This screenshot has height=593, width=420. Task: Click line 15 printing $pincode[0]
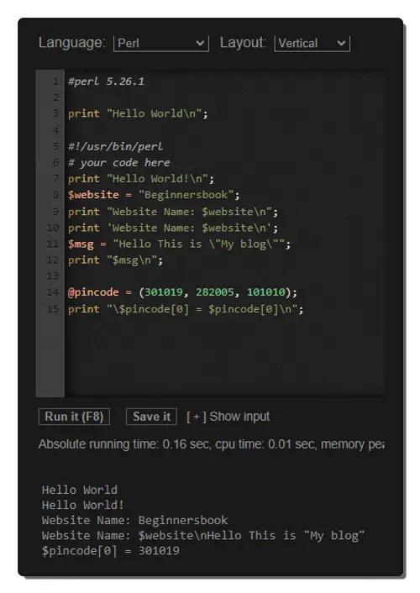(186, 309)
